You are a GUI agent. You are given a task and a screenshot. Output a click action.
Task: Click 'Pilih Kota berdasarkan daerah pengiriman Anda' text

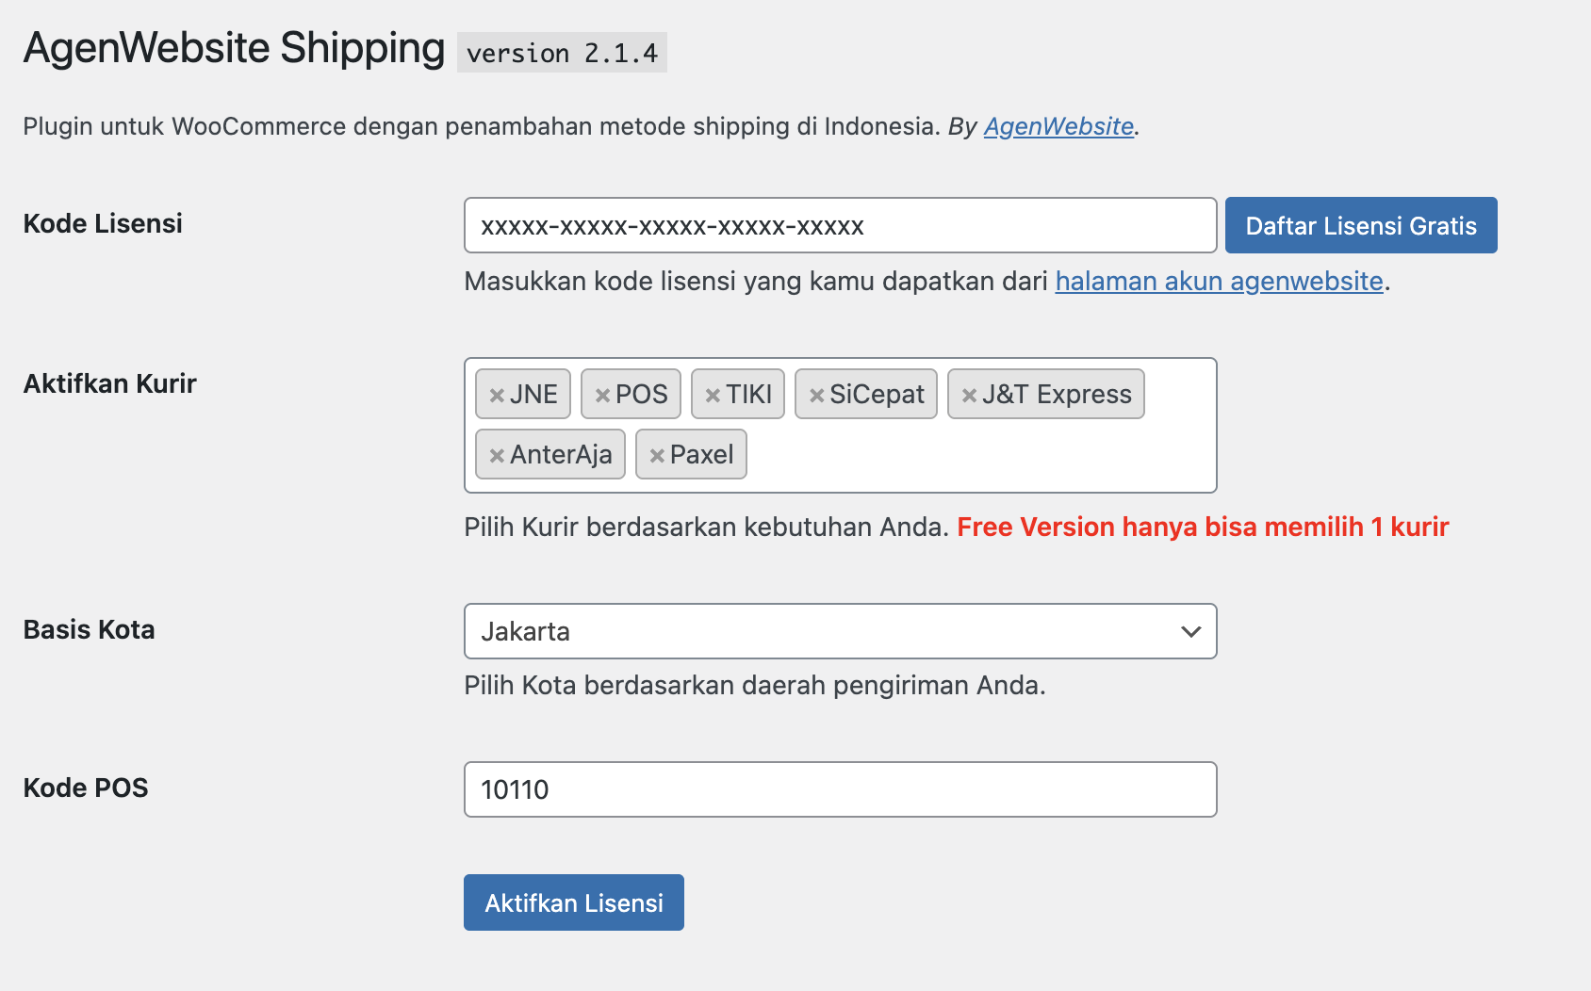754,685
